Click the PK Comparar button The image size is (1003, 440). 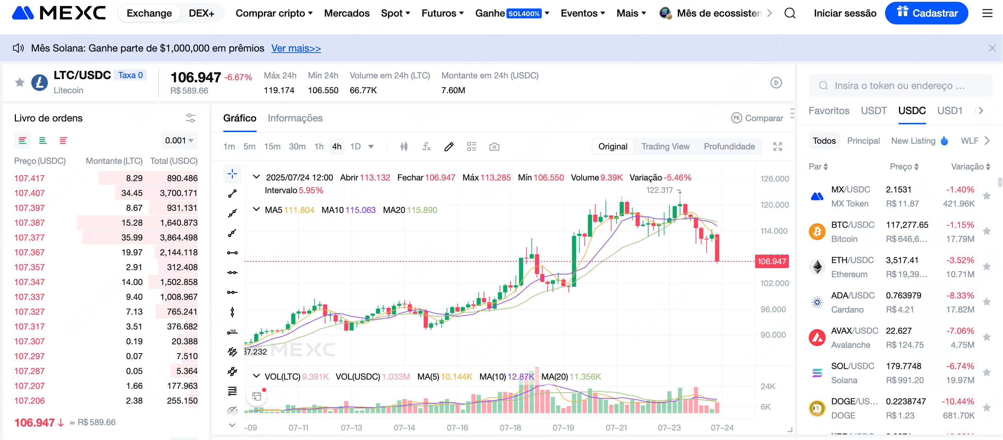coord(757,118)
